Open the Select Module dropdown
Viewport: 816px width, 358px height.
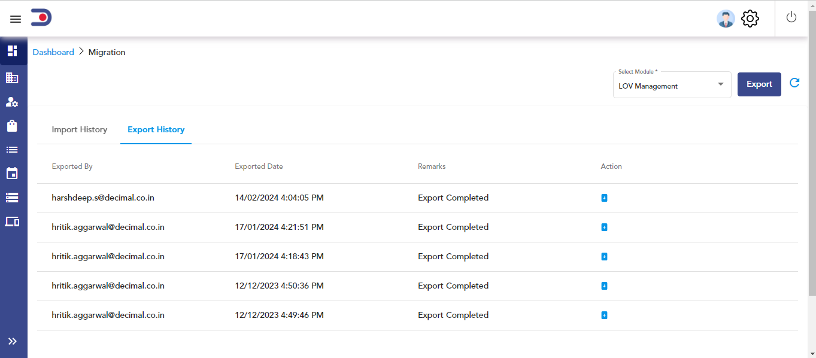point(672,85)
